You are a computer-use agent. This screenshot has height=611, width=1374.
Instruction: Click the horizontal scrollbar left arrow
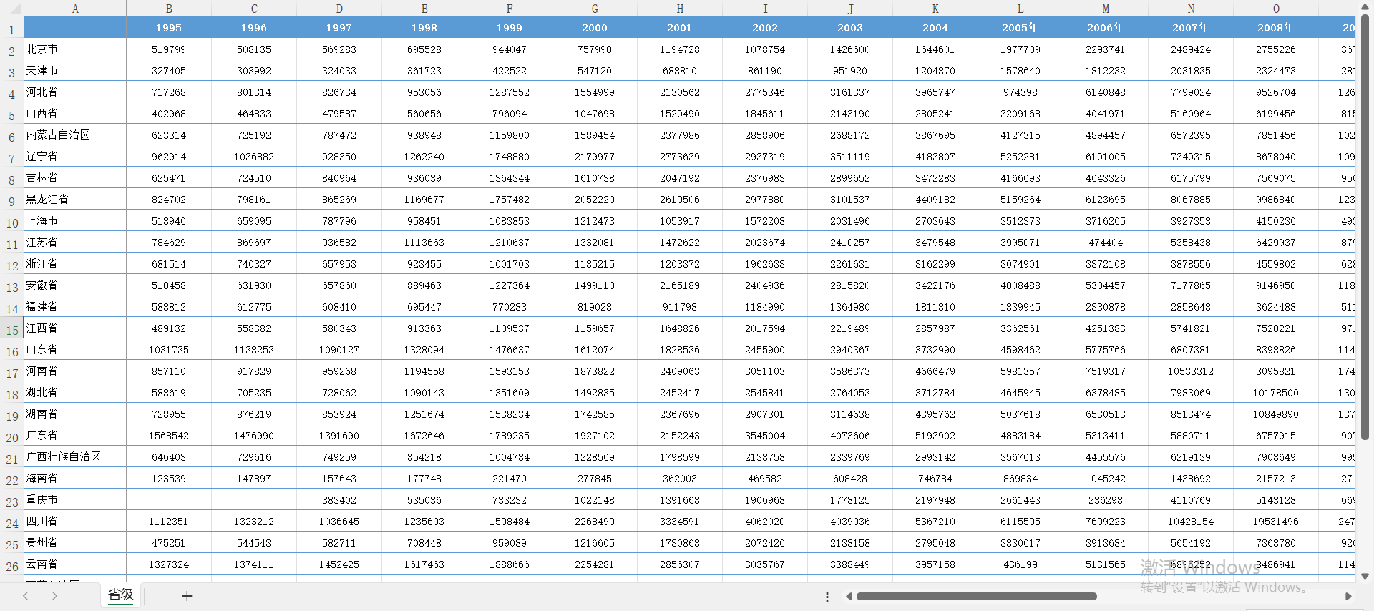849,596
